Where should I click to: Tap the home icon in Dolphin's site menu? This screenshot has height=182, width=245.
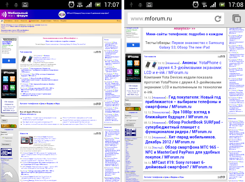pyautogui.click(x=2, y=21)
